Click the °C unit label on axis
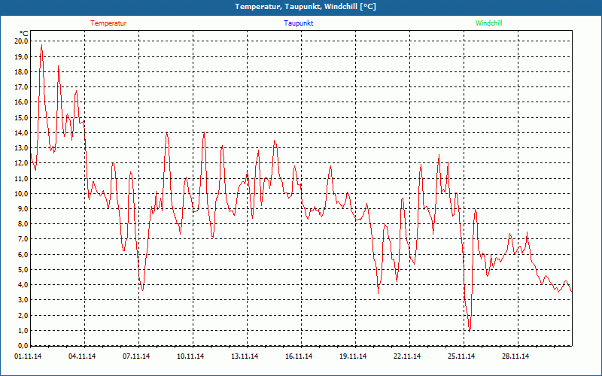 [24, 34]
